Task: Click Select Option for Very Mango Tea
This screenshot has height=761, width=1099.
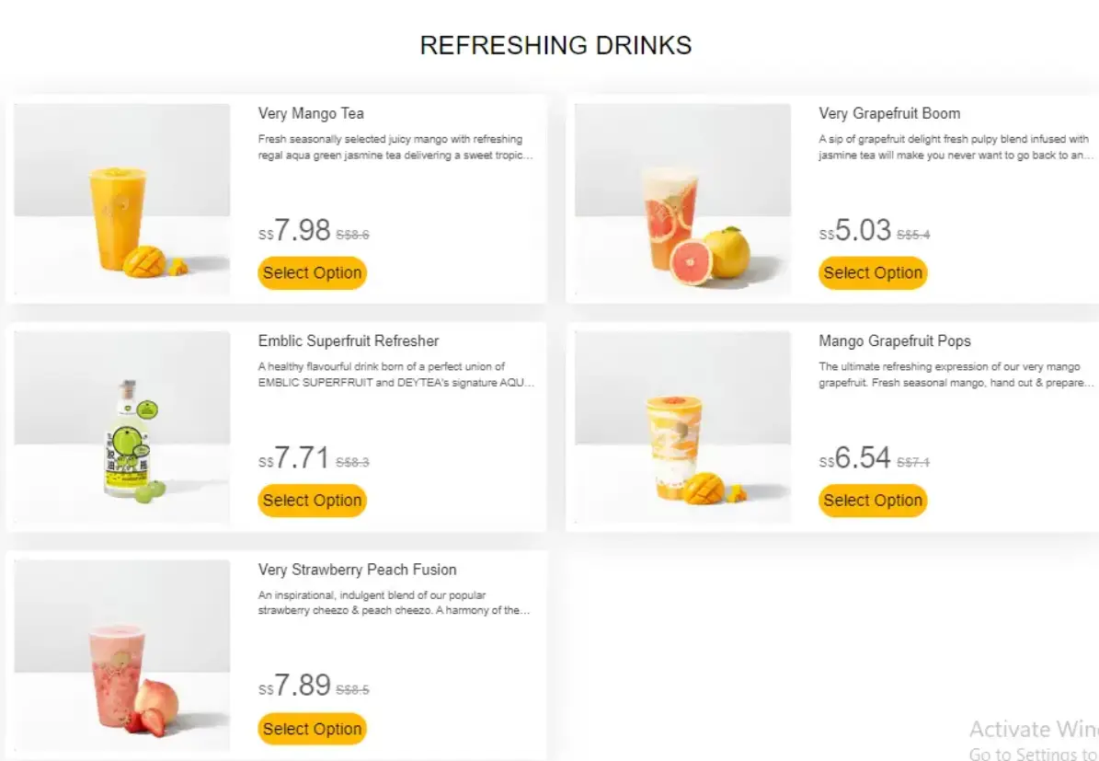Action: pos(312,272)
